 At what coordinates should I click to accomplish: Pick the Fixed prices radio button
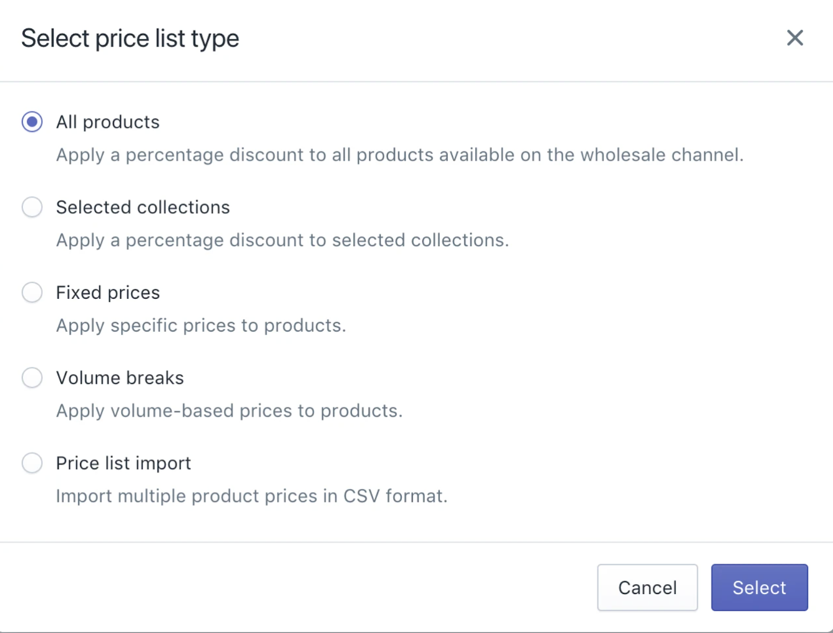click(32, 293)
